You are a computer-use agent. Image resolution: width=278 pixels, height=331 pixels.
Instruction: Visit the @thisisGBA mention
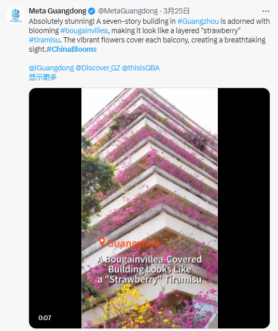[x=141, y=68]
